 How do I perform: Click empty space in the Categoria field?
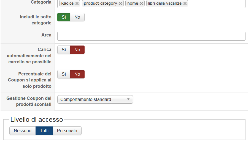pos(216,4)
